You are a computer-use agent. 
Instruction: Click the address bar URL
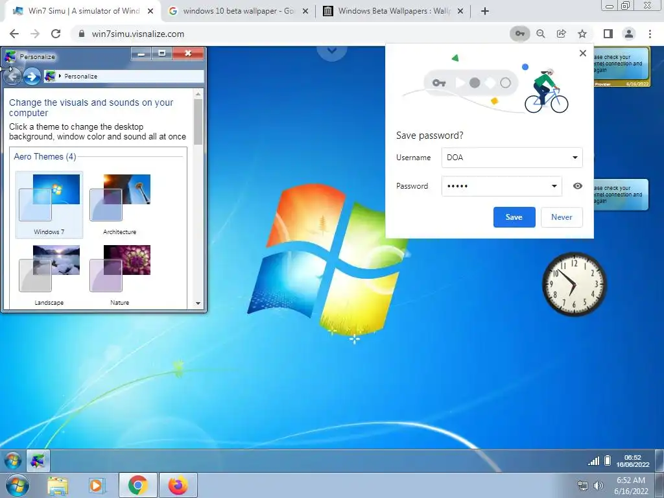[x=138, y=34]
